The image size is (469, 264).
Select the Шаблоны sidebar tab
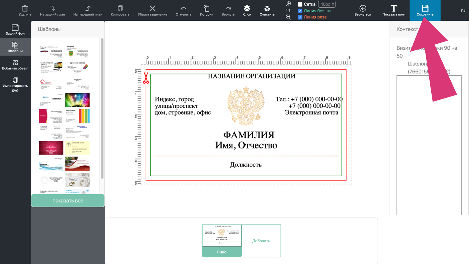click(15, 47)
